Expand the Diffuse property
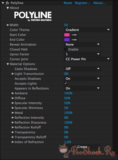The width and height of the screenshot is (118, 160). coord(13,98)
